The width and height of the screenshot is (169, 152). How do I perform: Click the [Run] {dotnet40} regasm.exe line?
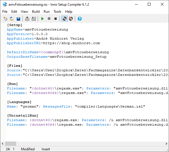87,88
